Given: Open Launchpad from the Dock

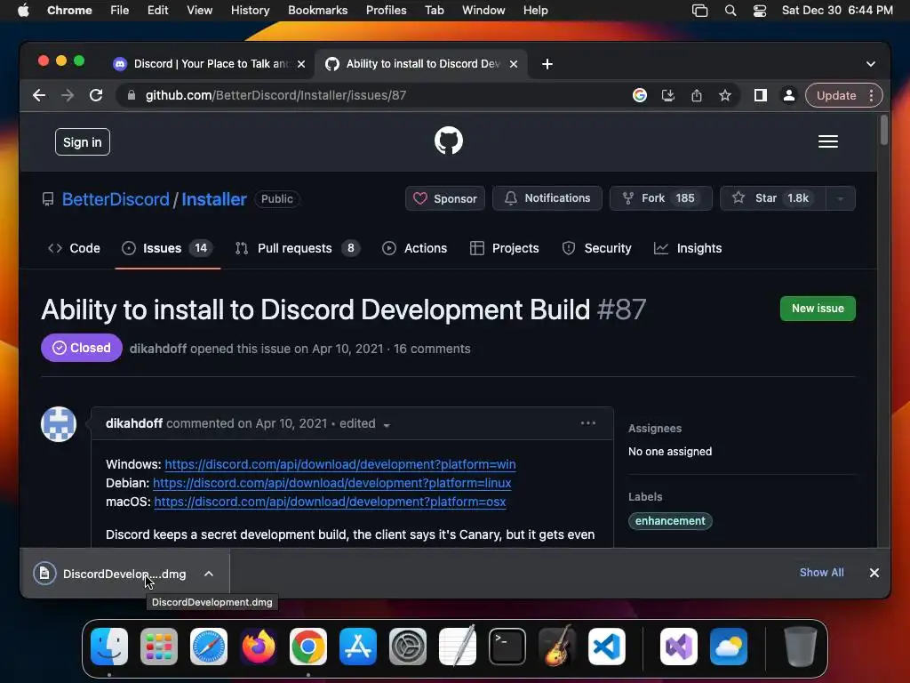Looking at the screenshot, I should [x=159, y=647].
